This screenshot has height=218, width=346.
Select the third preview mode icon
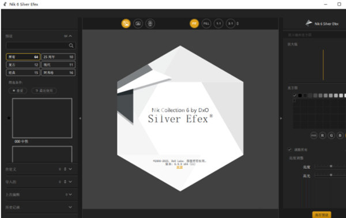tap(150, 24)
